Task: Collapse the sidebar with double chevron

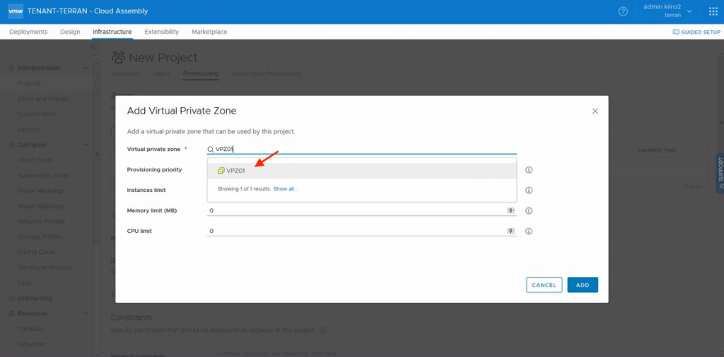Action: coord(93,47)
